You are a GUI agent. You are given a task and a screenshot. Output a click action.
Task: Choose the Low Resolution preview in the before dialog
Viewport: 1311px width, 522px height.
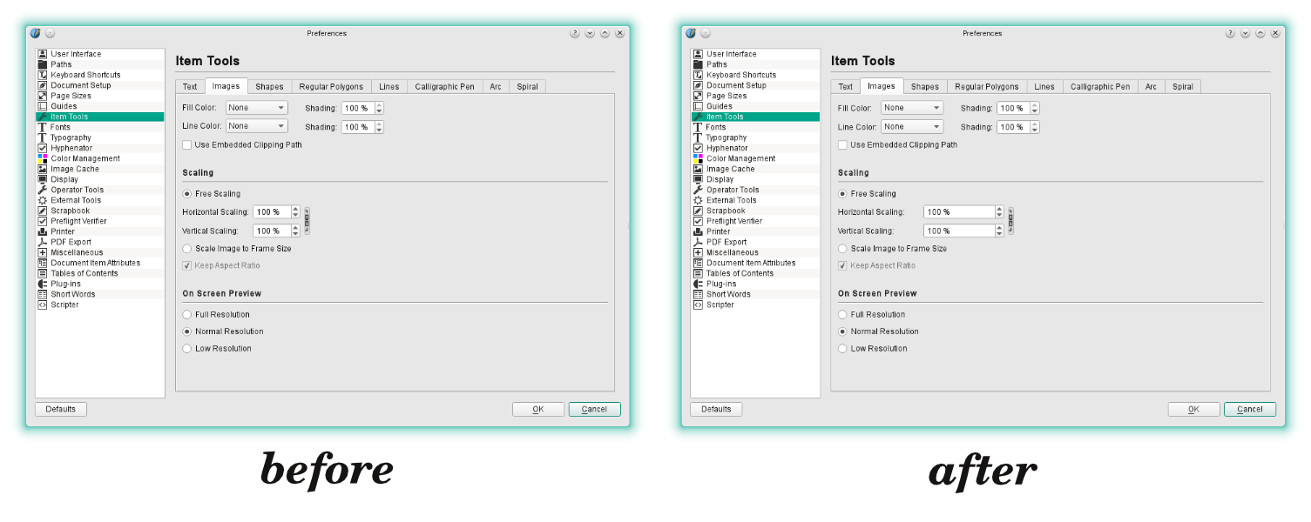[x=187, y=349]
